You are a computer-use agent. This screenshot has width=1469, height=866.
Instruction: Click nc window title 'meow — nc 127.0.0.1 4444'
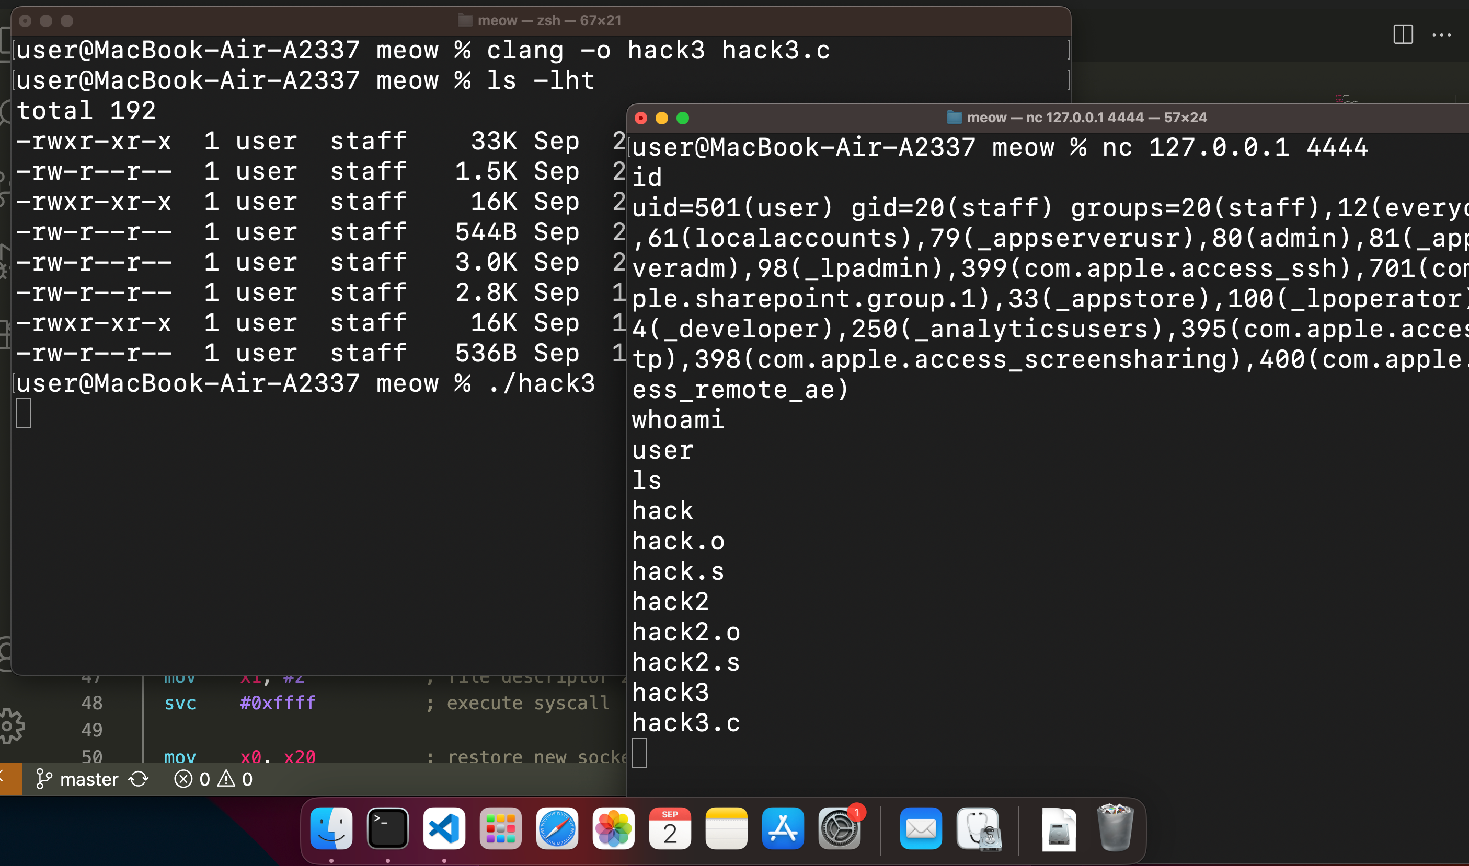1086,118
